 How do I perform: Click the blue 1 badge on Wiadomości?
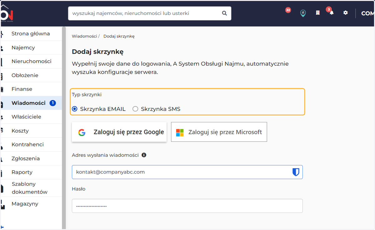coord(53,103)
